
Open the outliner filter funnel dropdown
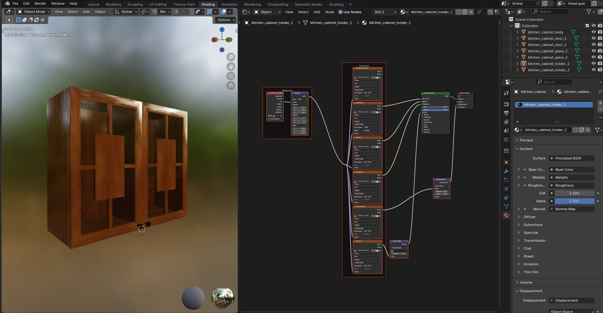click(x=590, y=12)
